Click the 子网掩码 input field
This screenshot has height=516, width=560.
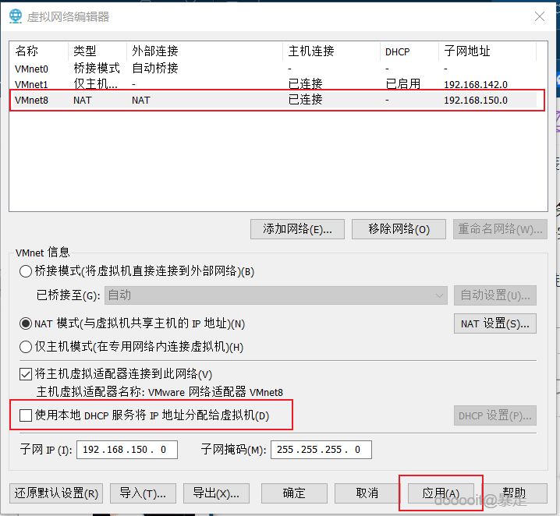(321, 450)
